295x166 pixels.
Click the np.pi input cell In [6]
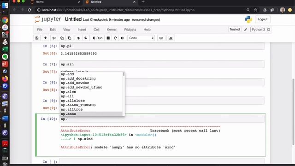[x=162, y=46]
